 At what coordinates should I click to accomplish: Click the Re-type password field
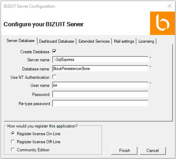pyautogui.click(x=100, y=103)
